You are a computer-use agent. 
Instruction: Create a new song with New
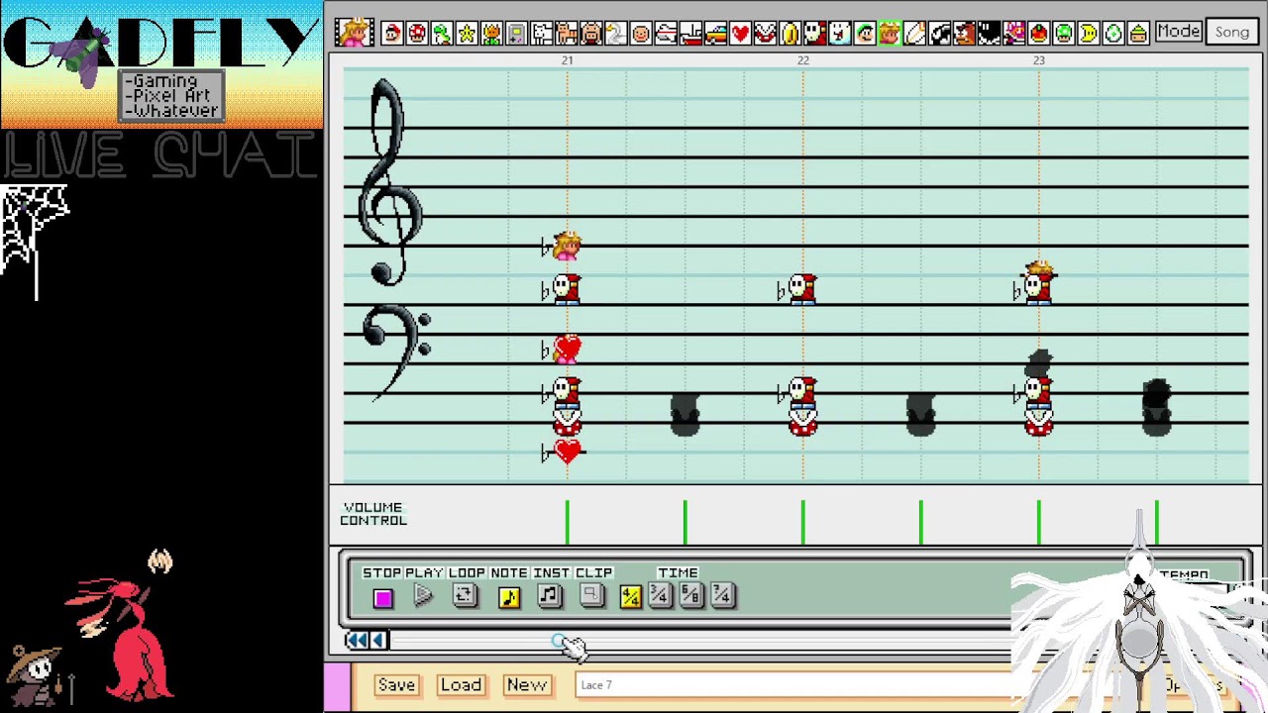pyautogui.click(x=527, y=685)
